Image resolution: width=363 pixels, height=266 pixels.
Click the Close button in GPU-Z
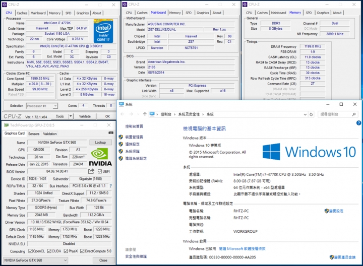click(103, 260)
